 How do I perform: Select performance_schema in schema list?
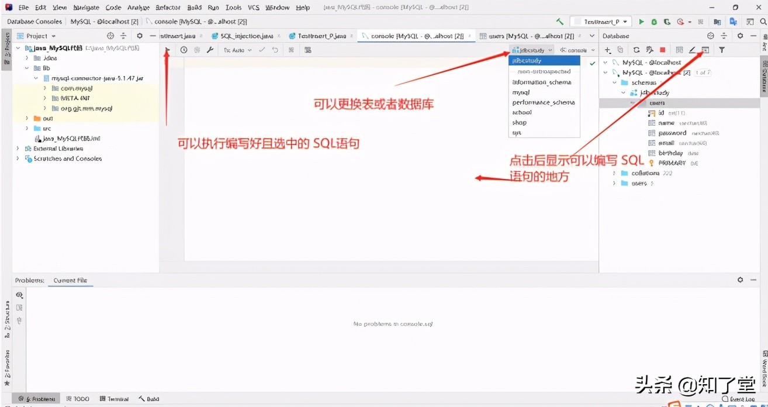[544, 102]
